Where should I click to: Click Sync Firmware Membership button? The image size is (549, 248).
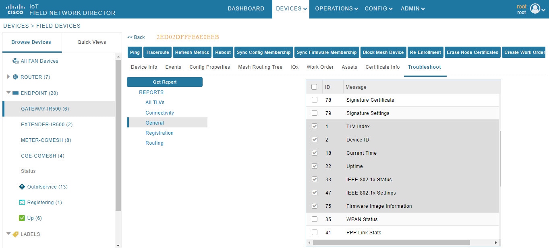pyautogui.click(x=327, y=52)
